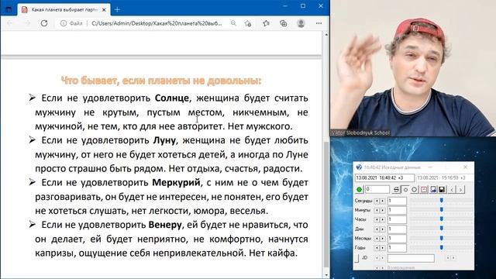The width and height of the screenshot is (496, 279).
Task: Click the scrollbar down arrow
Action: pyautogui.click(x=326, y=275)
